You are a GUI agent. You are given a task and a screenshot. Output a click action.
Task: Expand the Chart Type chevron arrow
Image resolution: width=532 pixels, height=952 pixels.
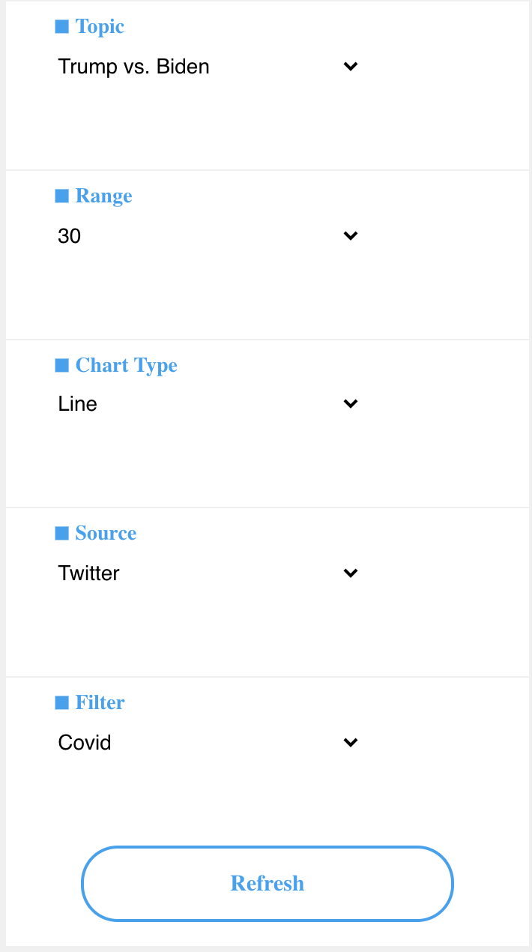350,404
